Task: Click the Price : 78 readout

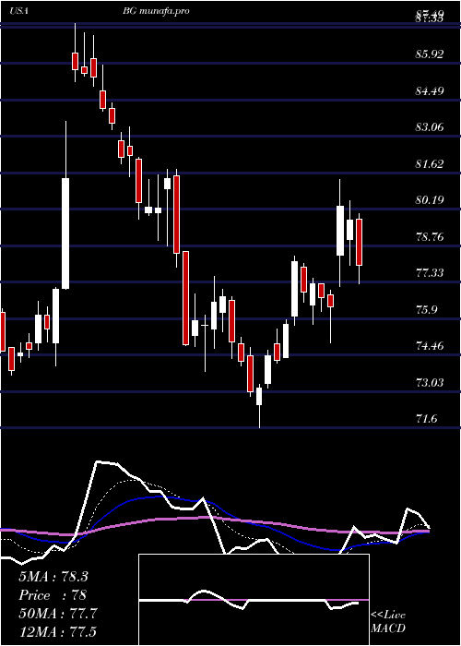Action: coord(53,595)
